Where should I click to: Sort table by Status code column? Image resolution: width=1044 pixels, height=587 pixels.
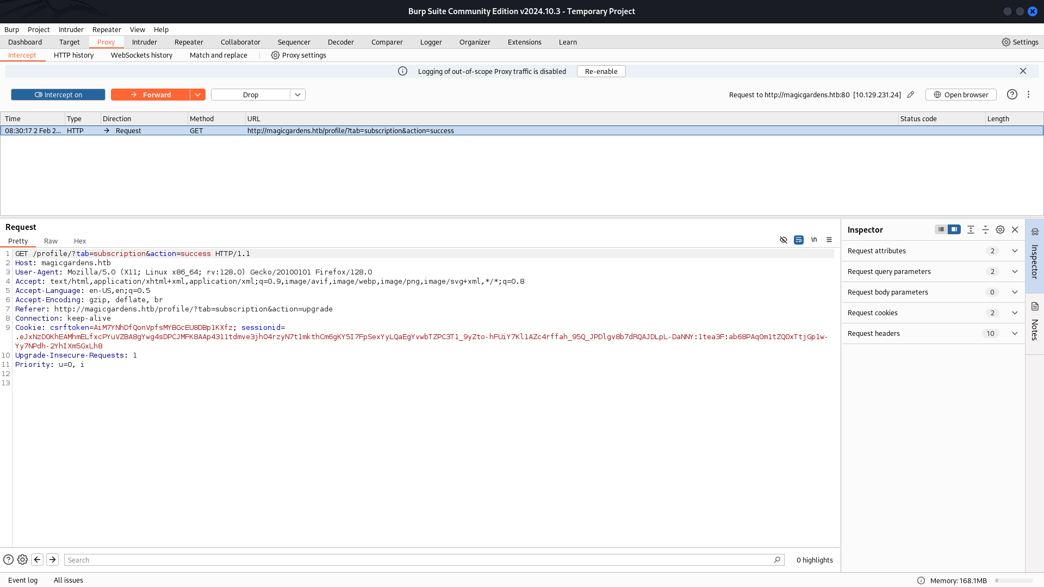941,118
